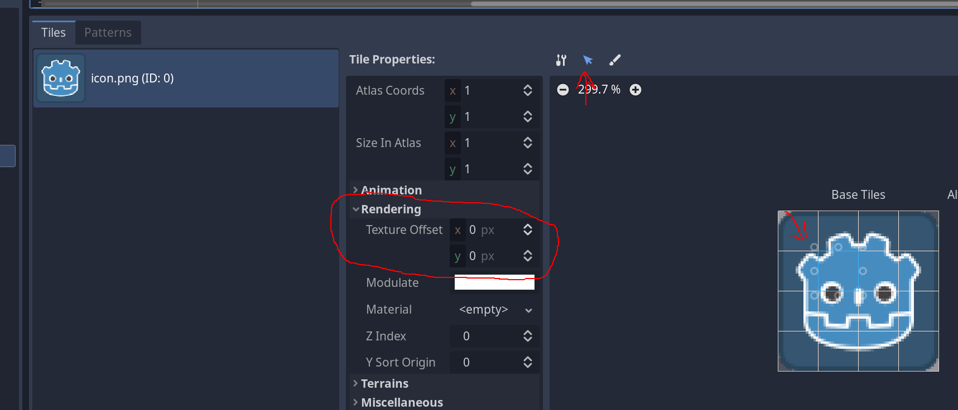Viewport: 958px width, 410px height.
Task: Click the Base Tiles label
Action: pyautogui.click(x=858, y=194)
